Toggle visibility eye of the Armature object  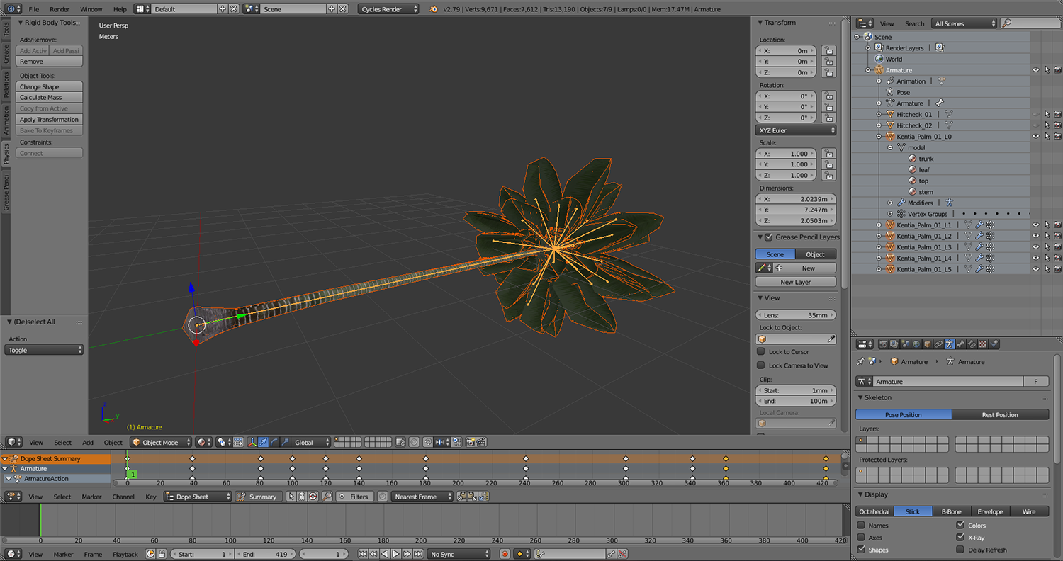(x=1036, y=70)
